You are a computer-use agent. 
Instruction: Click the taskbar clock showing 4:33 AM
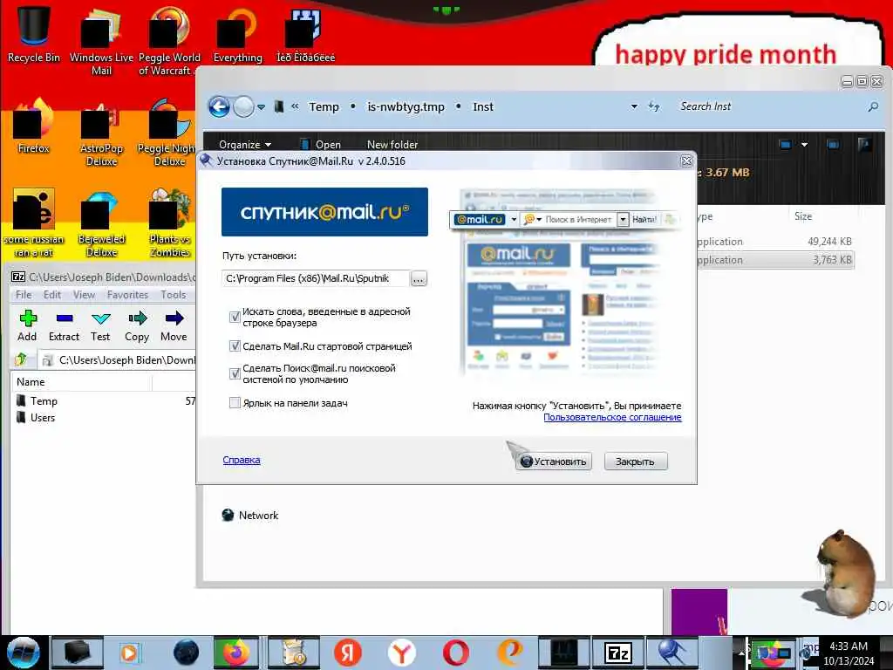(x=849, y=653)
